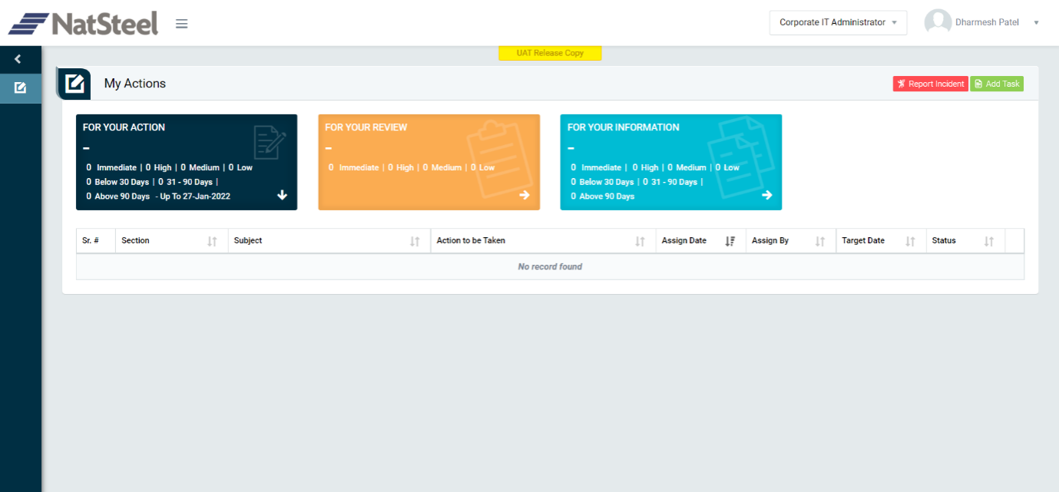Open the Corporate IT Administrator role dropdown
This screenshot has height=492, width=1059.
pos(838,23)
